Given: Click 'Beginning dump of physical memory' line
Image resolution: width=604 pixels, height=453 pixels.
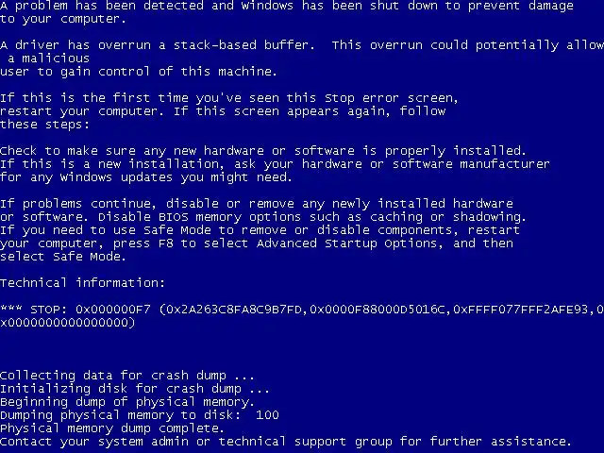Looking at the screenshot, I should click(x=127, y=402).
